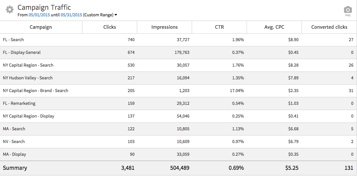Sort table by Impressions column
This screenshot has width=357, height=176.
[164, 27]
